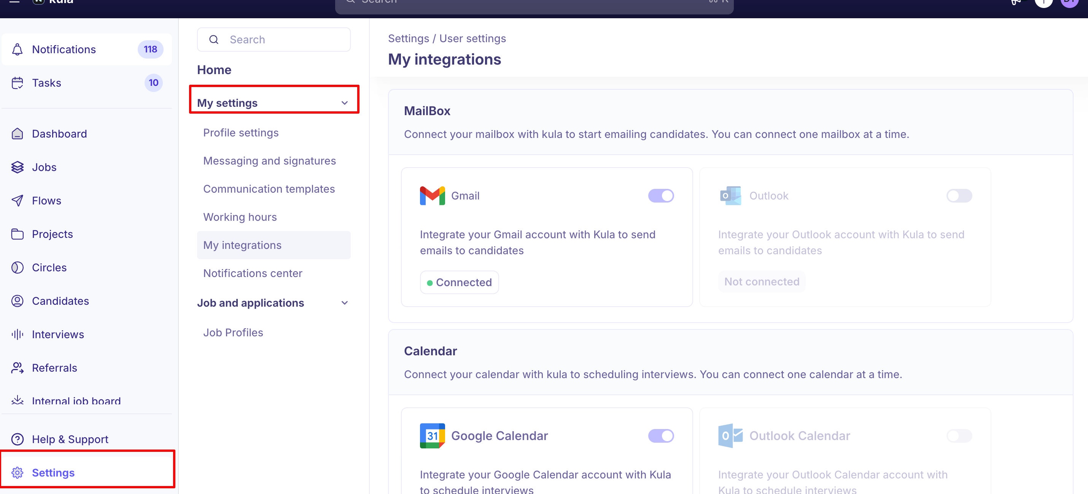Click the Interviews waveform icon
1088x494 pixels.
click(x=17, y=334)
